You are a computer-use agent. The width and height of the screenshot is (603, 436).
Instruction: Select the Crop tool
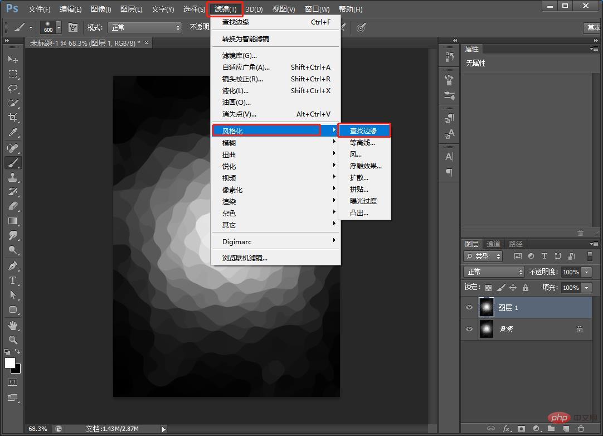coord(13,118)
